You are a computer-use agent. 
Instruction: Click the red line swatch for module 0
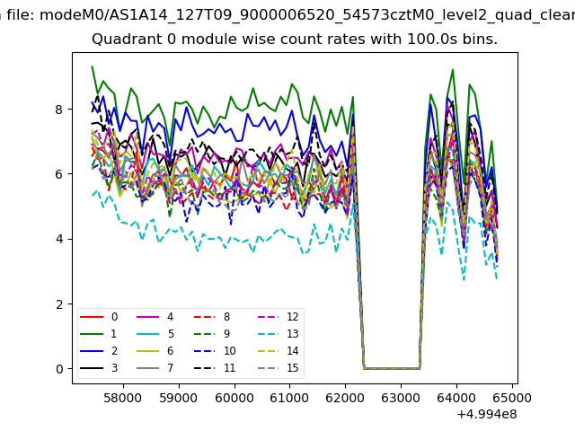click(x=92, y=317)
